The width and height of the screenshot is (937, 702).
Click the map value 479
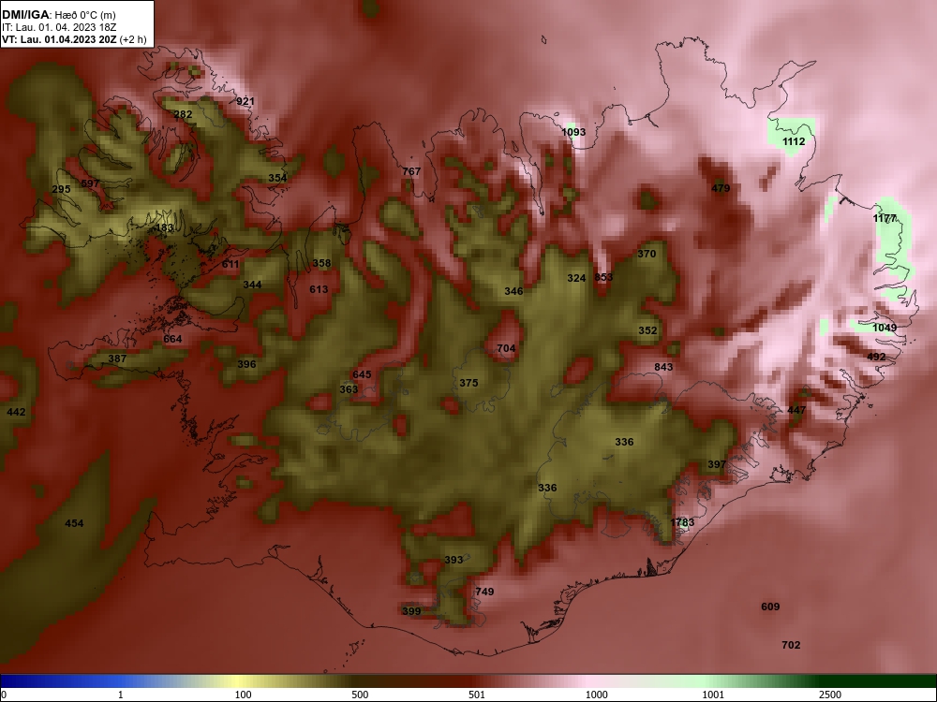721,188
